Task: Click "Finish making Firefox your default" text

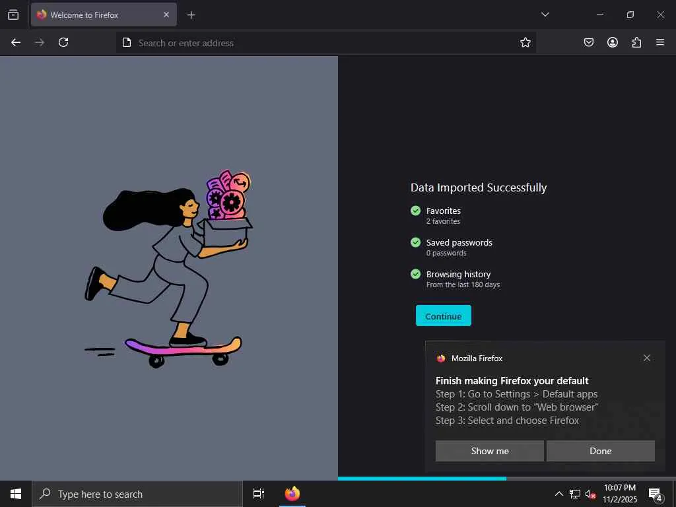Action: pos(512,381)
